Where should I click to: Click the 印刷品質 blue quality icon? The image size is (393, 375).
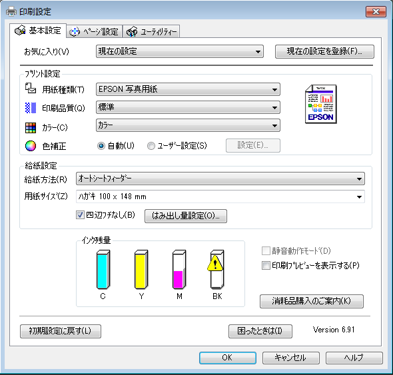coord(31,108)
